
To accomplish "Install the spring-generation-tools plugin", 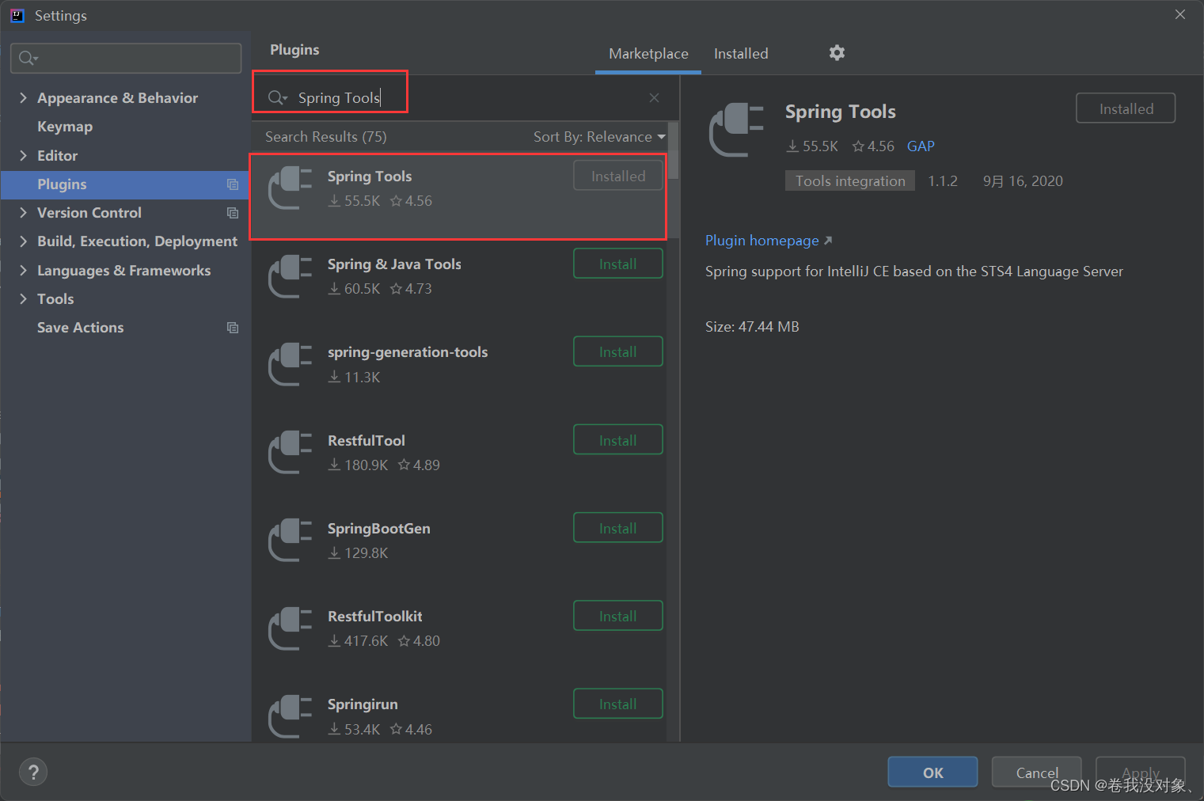I will coord(617,351).
